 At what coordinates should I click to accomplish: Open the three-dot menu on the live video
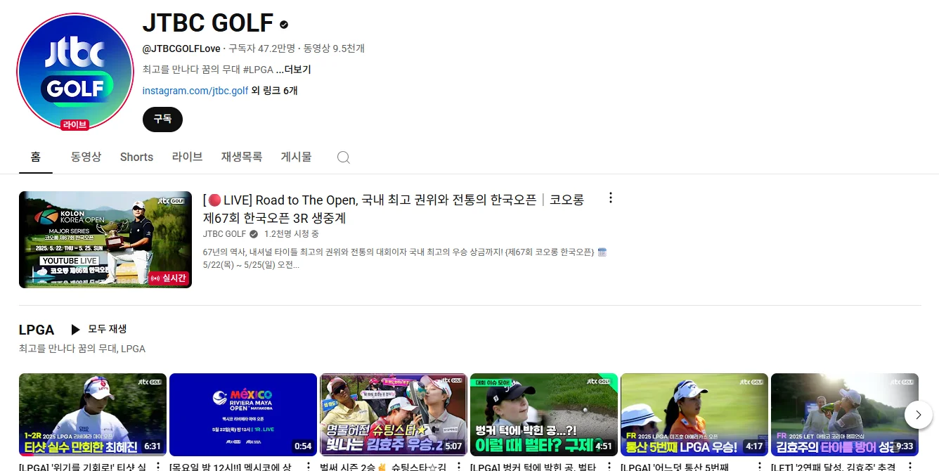coord(610,198)
